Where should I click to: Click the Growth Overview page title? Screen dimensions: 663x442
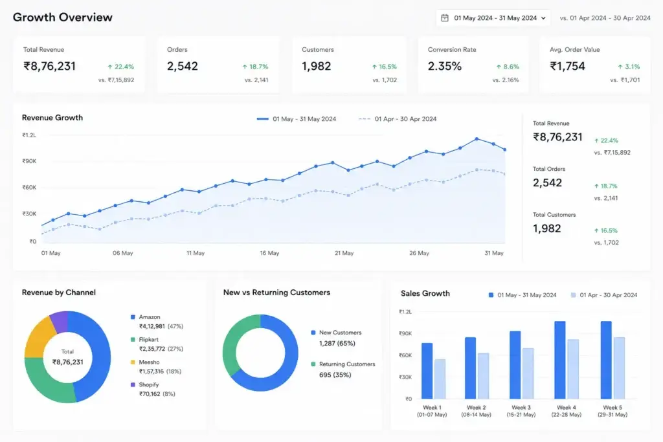coord(63,17)
